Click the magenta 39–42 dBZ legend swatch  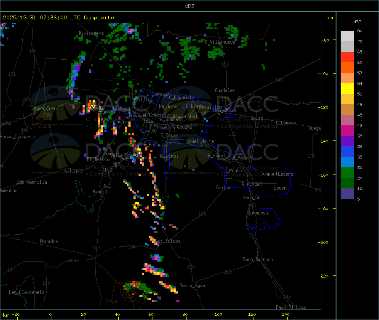347,130
